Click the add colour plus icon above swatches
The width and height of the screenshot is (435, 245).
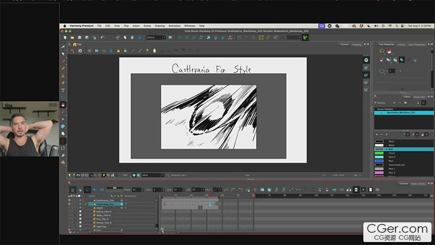pos(377,135)
